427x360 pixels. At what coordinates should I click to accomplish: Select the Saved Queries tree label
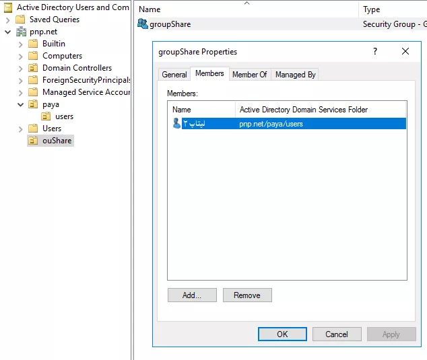click(55, 20)
